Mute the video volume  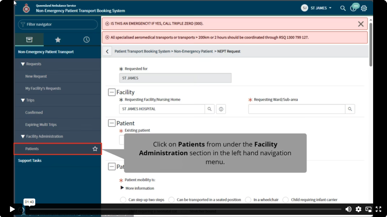(x=349, y=210)
